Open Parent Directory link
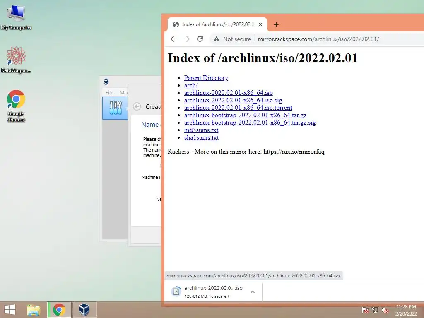The width and height of the screenshot is (424, 318). coord(206,78)
